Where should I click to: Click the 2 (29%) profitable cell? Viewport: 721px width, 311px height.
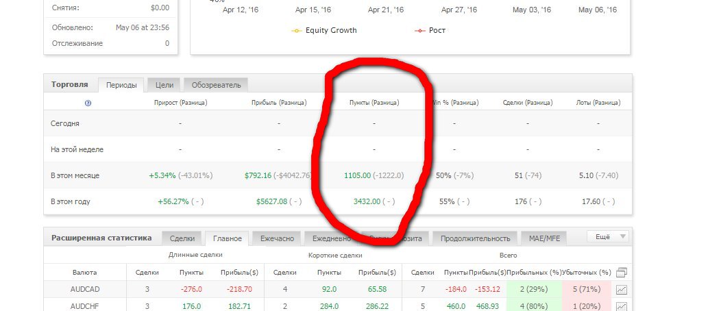535,289
